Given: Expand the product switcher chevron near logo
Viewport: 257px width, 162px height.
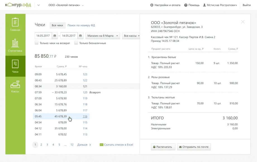Looking at the screenshot, I should point(39,5).
